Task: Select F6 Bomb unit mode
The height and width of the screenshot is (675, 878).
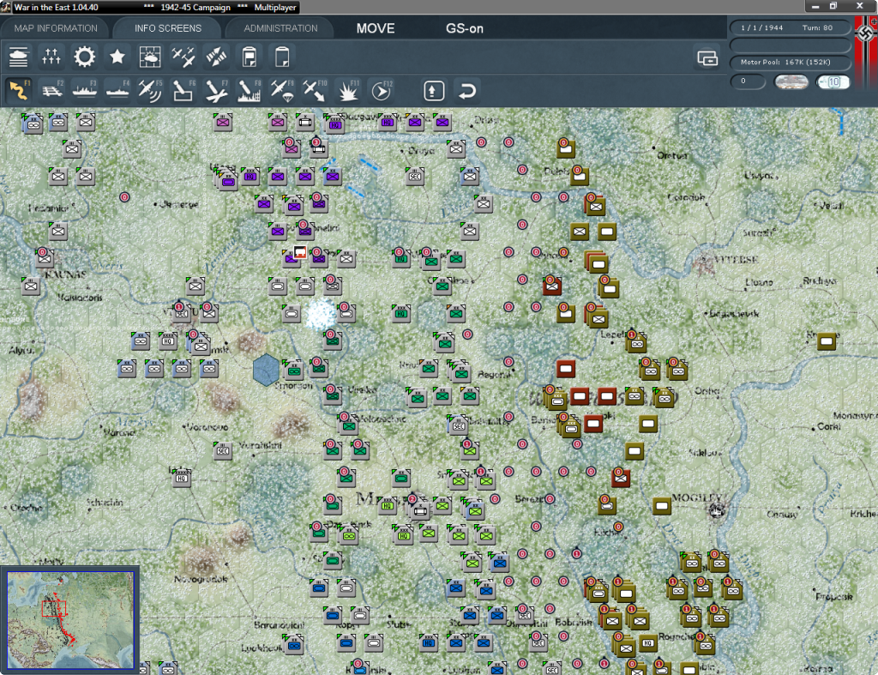Action: coord(183,91)
